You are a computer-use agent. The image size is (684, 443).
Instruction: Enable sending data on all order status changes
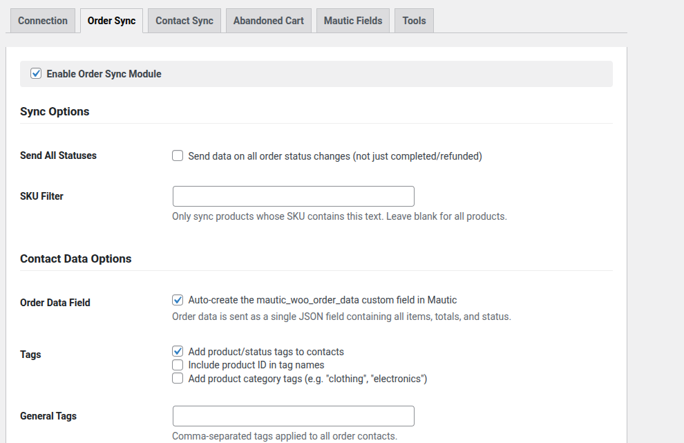(178, 156)
